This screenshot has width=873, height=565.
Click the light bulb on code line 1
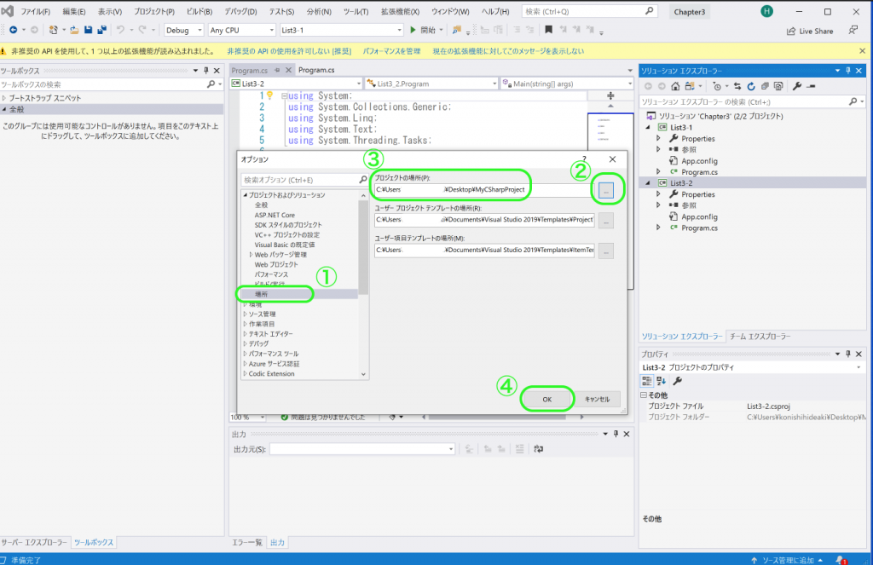pos(270,95)
